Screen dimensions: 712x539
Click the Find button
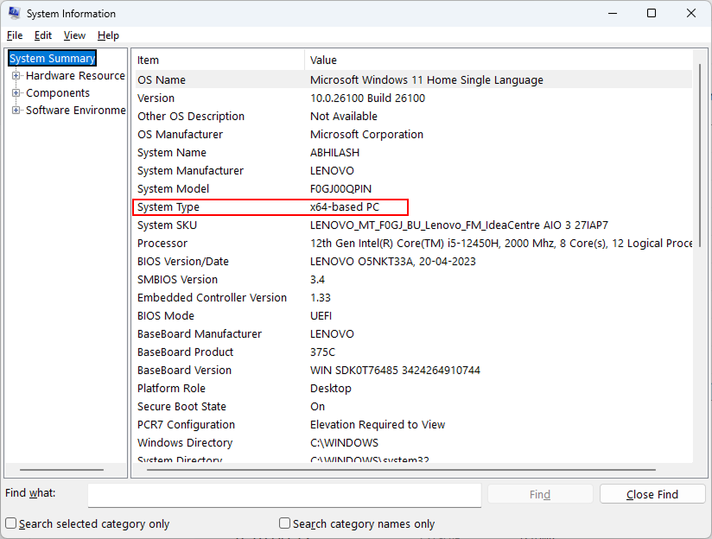(540, 494)
